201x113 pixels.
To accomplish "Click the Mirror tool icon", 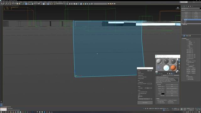I will (x=65, y=4).
